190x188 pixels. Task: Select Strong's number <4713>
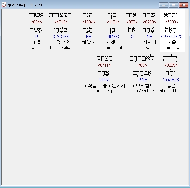(61, 22)
